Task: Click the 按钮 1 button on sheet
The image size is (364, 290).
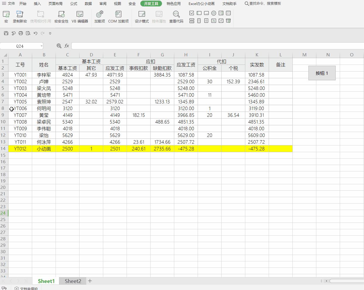Action: 322,73
